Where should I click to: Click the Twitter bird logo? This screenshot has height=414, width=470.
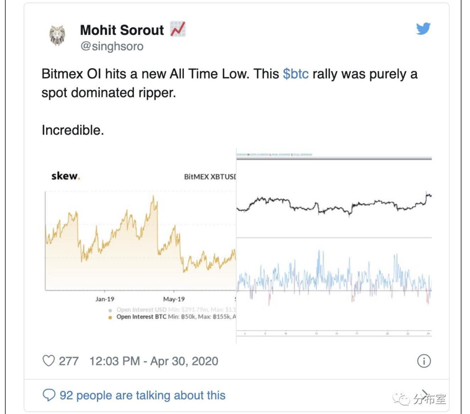(423, 29)
